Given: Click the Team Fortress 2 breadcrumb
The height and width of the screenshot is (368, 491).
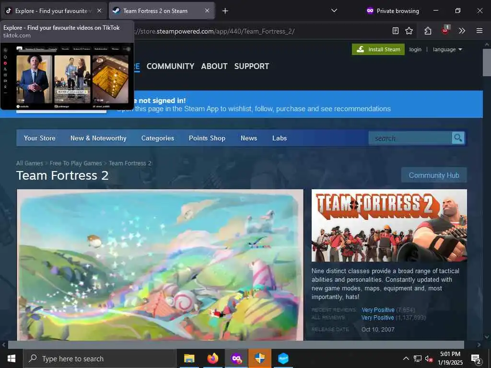Looking at the screenshot, I should pyautogui.click(x=130, y=163).
